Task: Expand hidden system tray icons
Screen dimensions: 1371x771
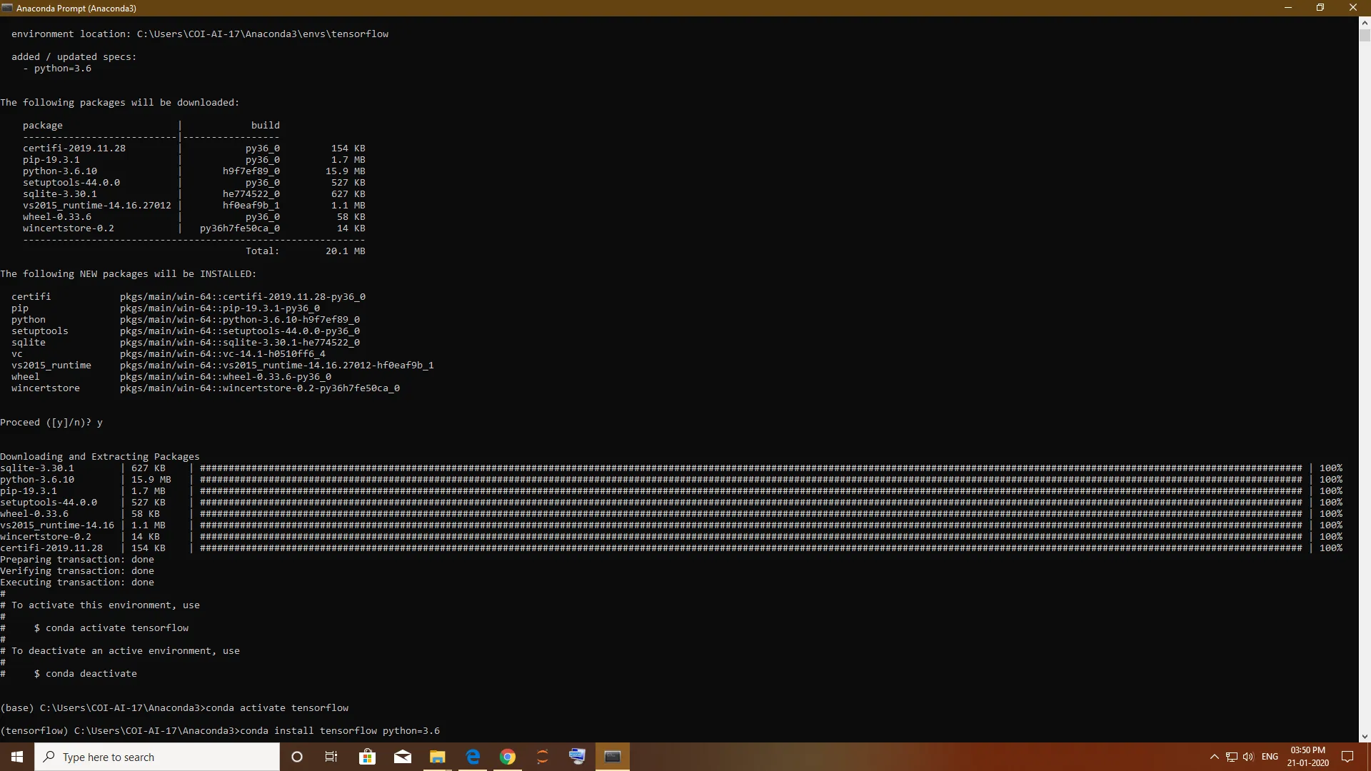Action: click(1214, 757)
